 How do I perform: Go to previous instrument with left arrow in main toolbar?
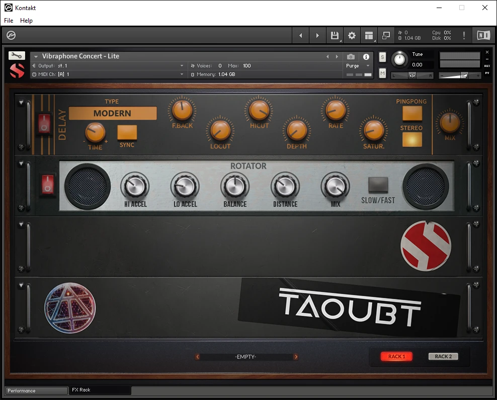click(x=300, y=36)
